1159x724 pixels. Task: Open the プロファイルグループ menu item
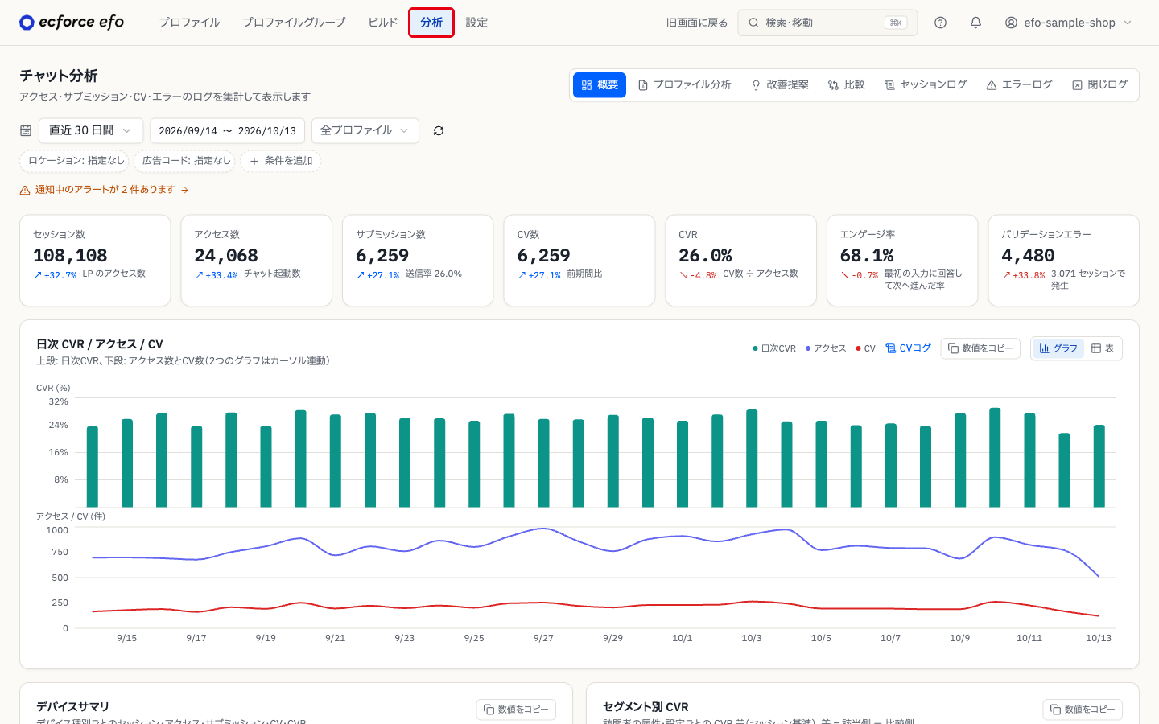294,23
